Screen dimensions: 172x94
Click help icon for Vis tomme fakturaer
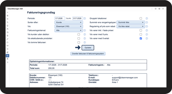click(85, 42)
